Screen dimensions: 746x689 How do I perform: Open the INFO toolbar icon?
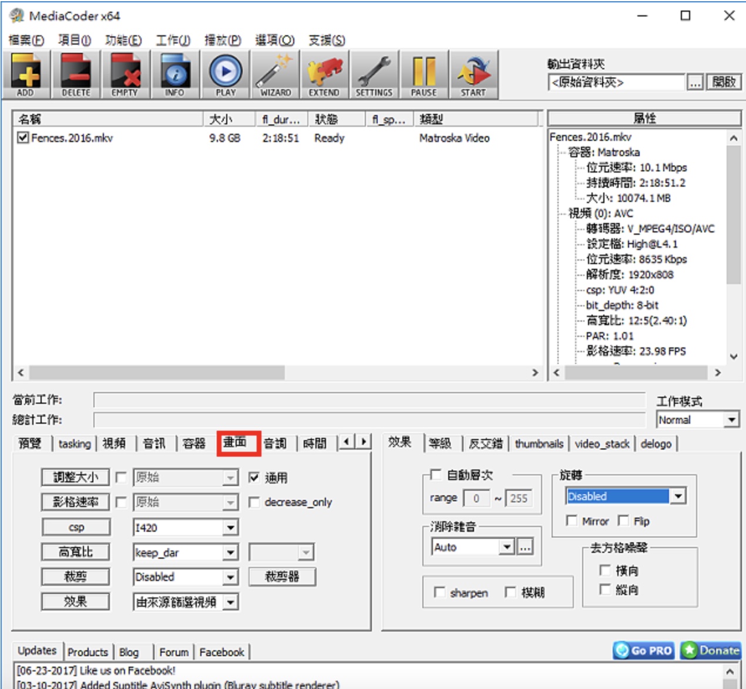tap(175, 75)
